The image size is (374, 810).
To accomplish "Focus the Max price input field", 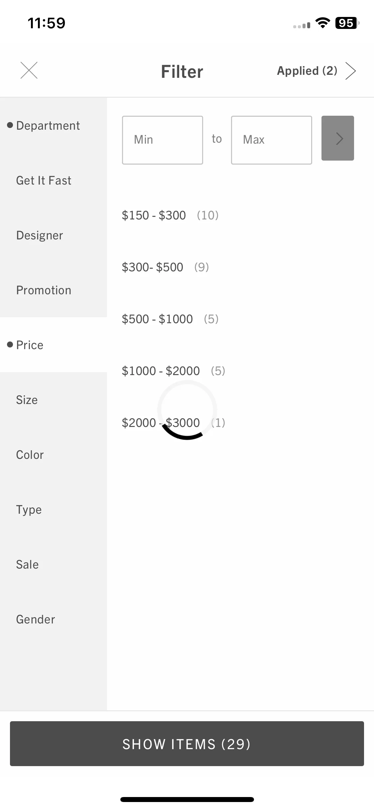I will (272, 140).
